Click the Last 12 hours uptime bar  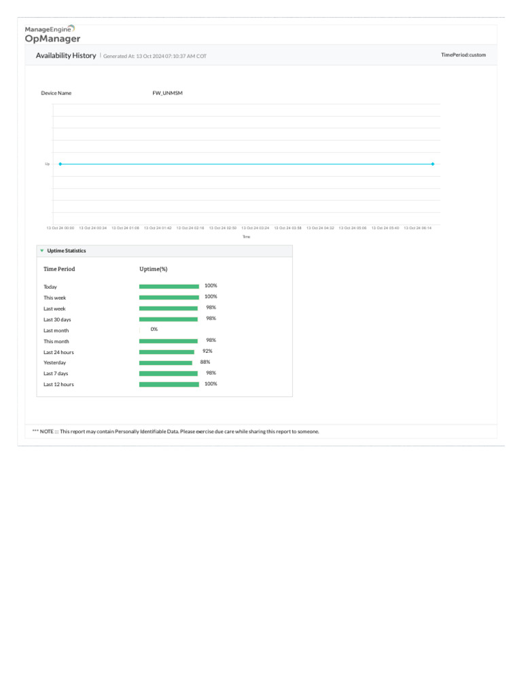pyautogui.click(x=169, y=385)
